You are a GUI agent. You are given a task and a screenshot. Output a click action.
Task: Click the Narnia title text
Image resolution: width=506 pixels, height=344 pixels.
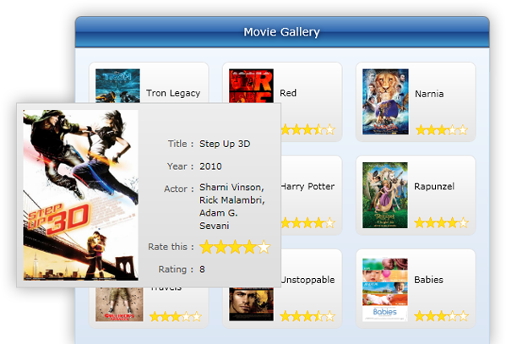coord(429,94)
